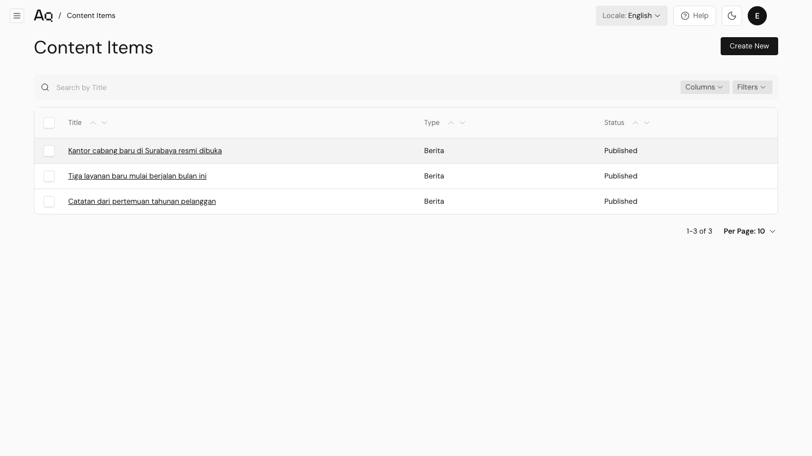The height and width of the screenshot is (456, 812).
Task: Sort Status column descending
Action: pos(647,123)
